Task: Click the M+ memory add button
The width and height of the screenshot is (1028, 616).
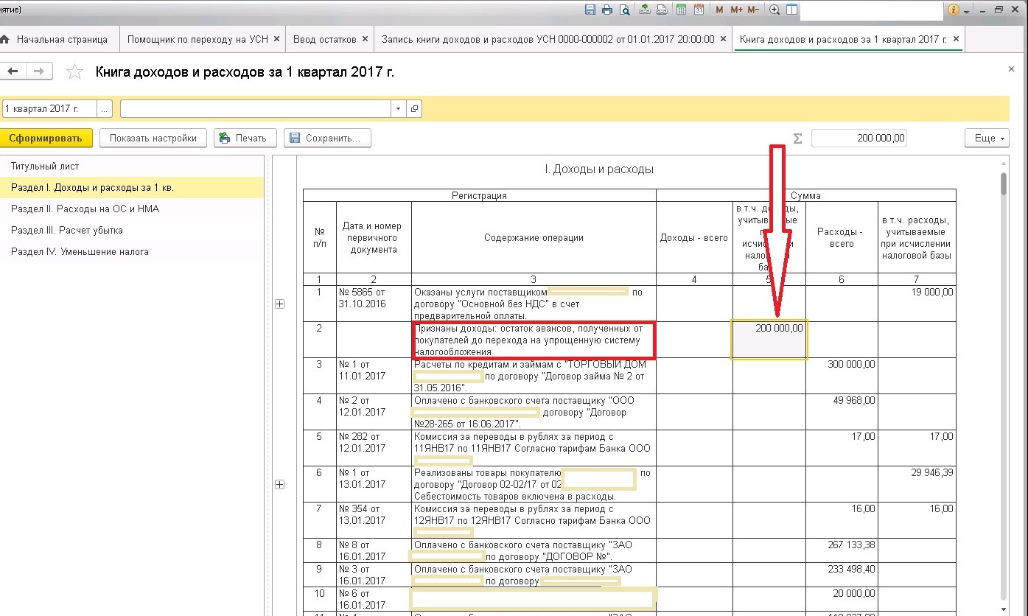Action: click(736, 10)
